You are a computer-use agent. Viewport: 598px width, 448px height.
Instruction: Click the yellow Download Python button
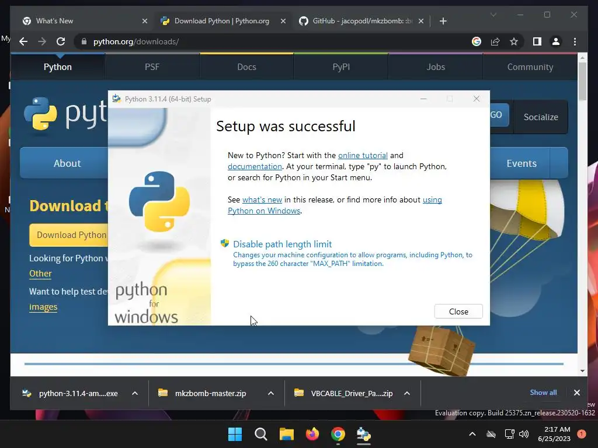point(69,235)
